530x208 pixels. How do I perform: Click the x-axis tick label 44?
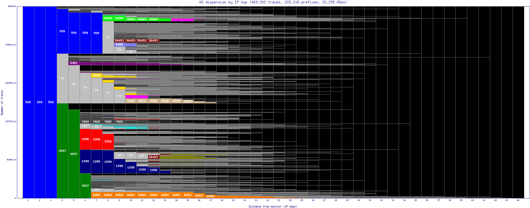click(x=518, y=200)
